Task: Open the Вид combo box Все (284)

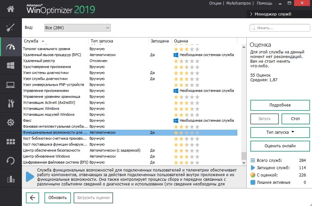Action: point(77,28)
